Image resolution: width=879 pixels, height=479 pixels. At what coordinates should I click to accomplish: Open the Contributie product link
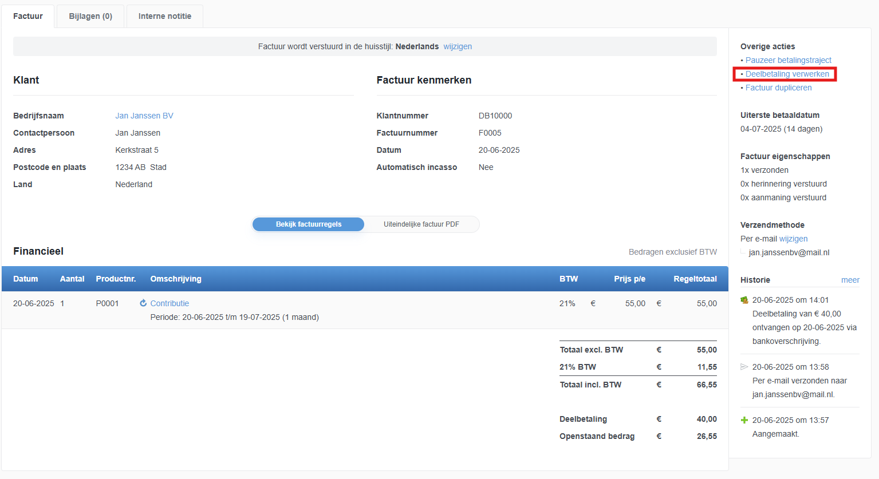(x=170, y=303)
